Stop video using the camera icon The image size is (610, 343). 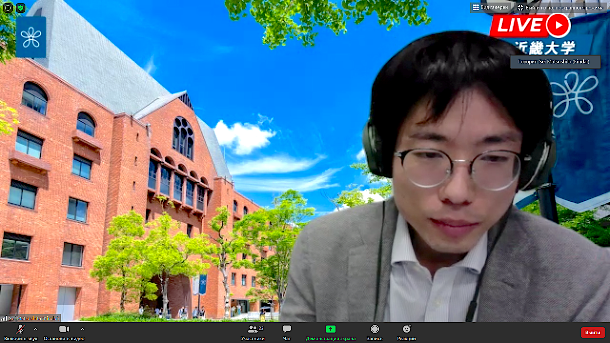(64, 329)
